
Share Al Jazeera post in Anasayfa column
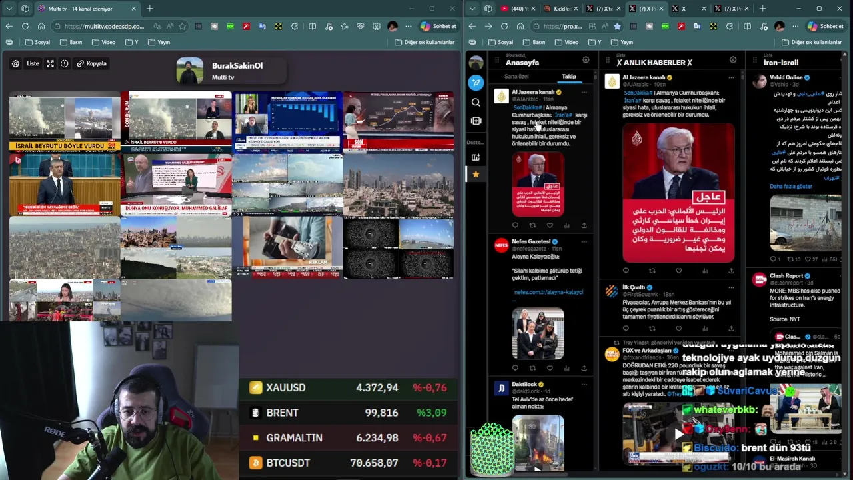click(x=584, y=225)
